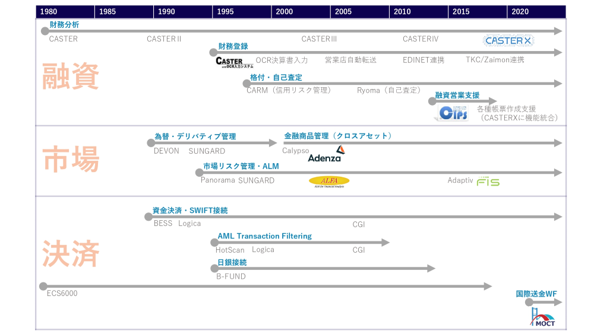Click the 格付・自己査定 label

pyautogui.click(x=276, y=78)
